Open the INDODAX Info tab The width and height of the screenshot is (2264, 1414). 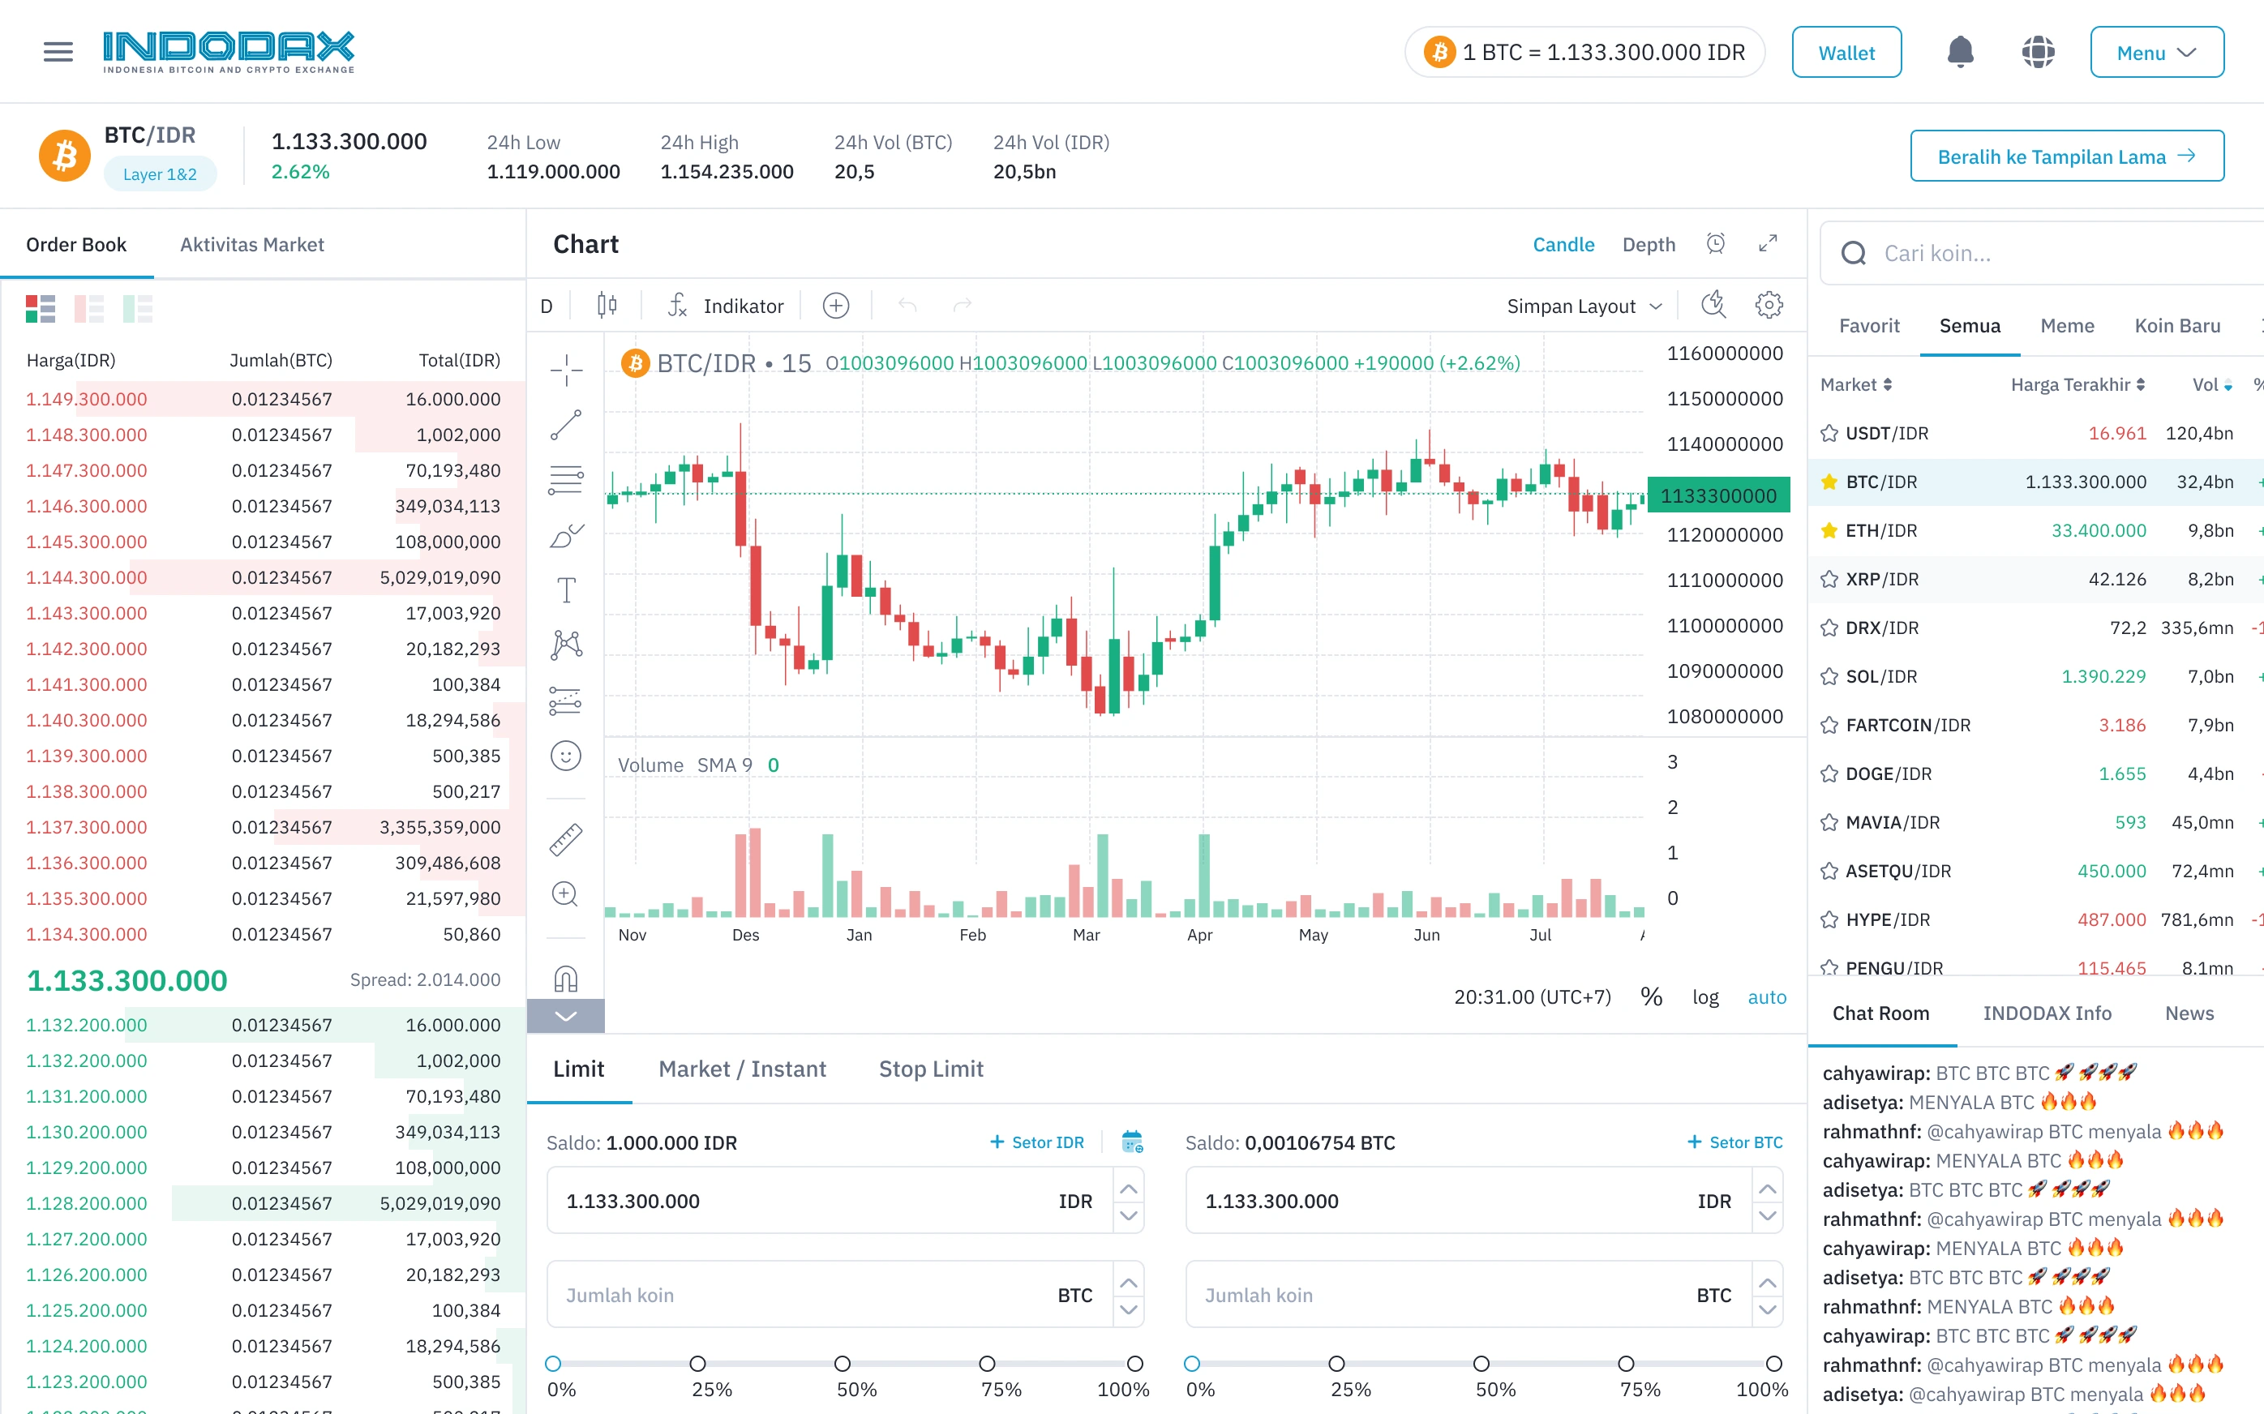[2047, 1013]
